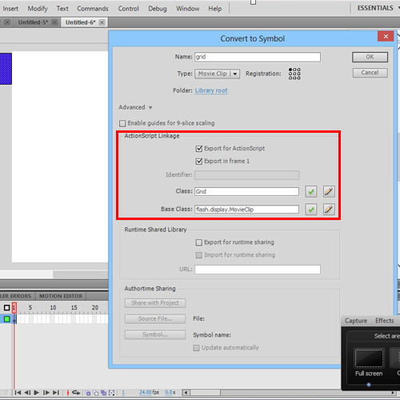The width and height of the screenshot is (400, 400).
Task: Open the Motion Editor tab
Action: (61, 296)
